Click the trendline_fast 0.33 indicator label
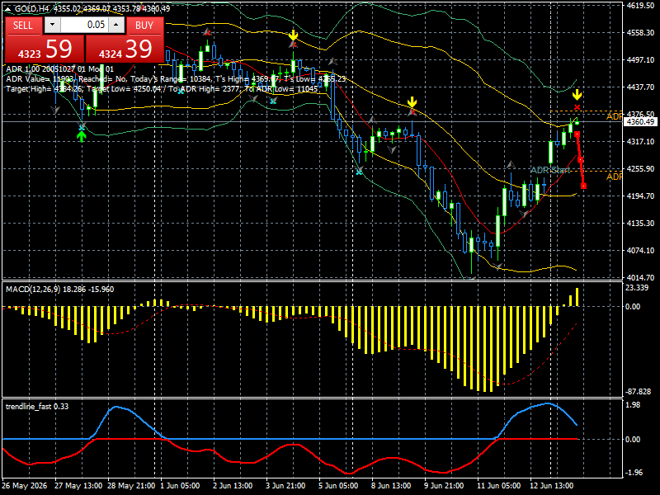This screenshot has width=660, height=495. (x=37, y=406)
